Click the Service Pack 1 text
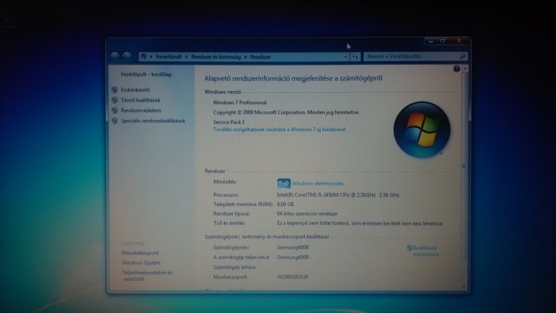This screenshot has height=313, width=556. click(x=229, y=122)
